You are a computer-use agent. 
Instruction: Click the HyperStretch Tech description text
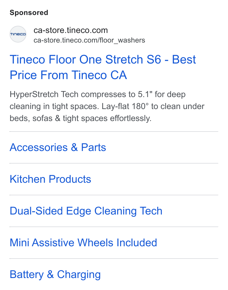(x=107, y=106)
